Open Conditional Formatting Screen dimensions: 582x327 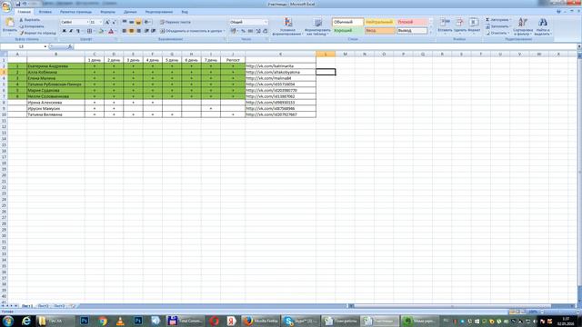287,26
